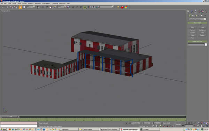This screenshot has height=131, width=209.
Task: Select the Select and Scale tool
Action: pyautogui.click(x=51, y=7)
